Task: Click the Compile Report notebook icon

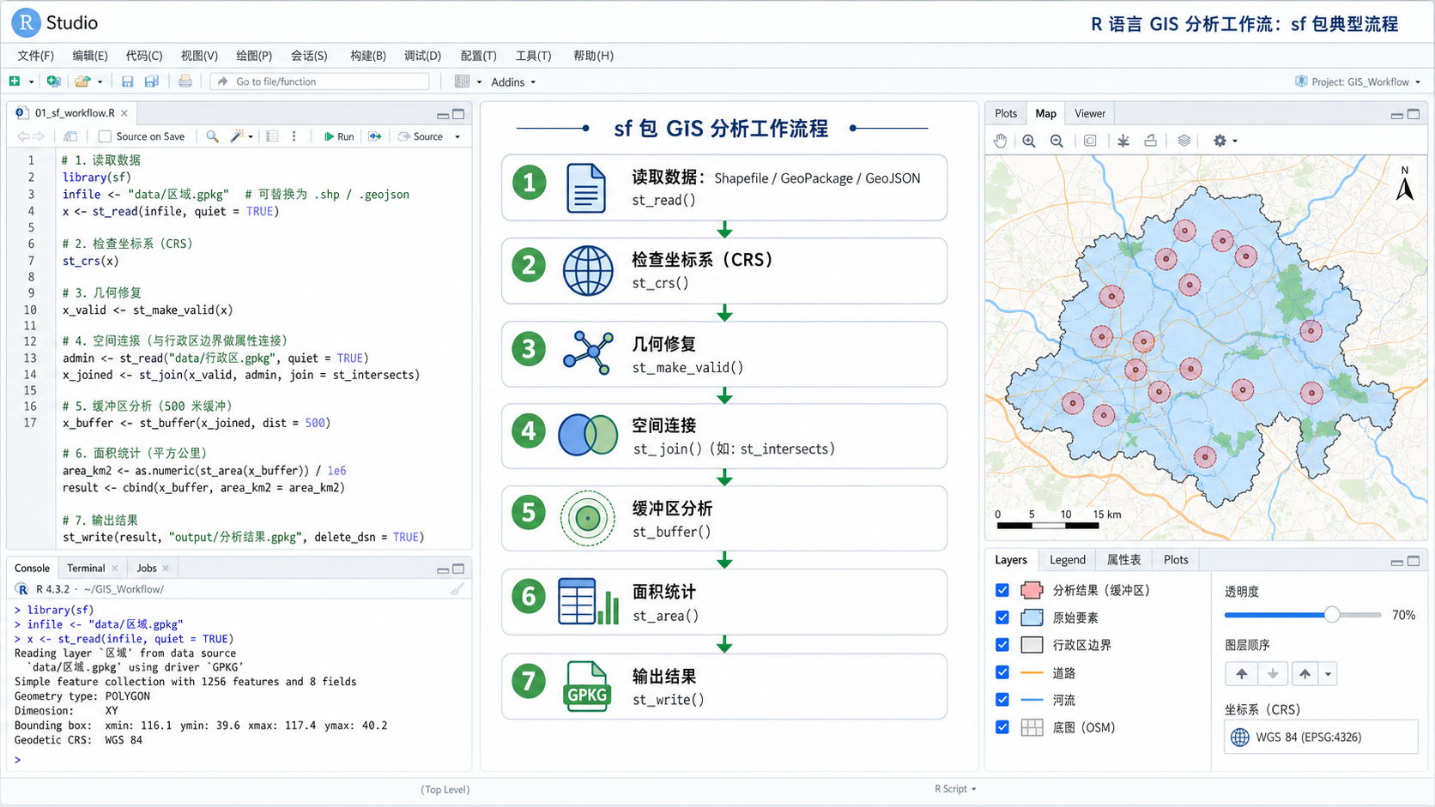Action: [x=271, y=136]
